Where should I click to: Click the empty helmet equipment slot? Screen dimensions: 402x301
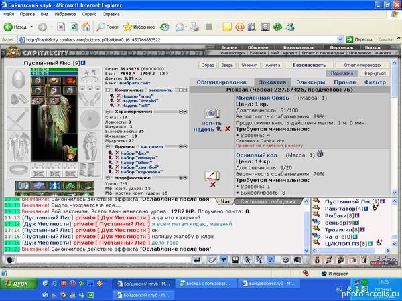coord(19,80)
